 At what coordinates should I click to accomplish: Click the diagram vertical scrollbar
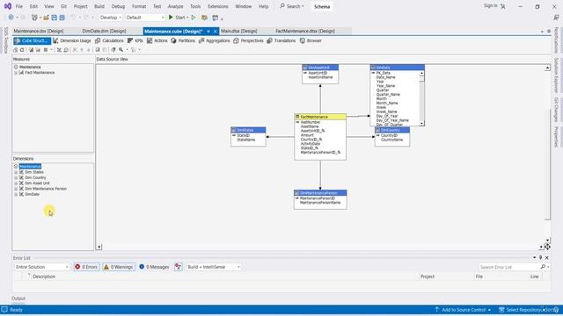tap(547, 165)
